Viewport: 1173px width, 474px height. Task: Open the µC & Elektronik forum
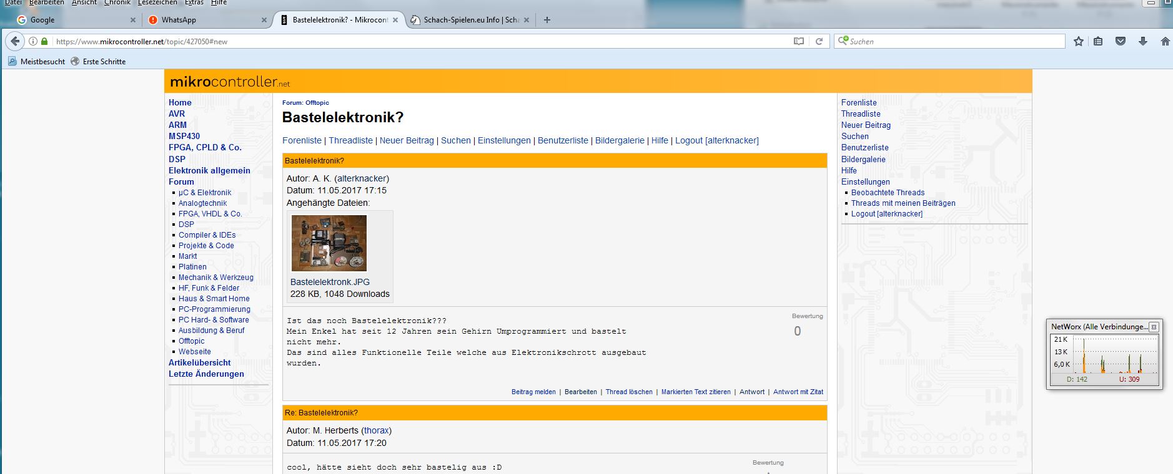(205, 193)
